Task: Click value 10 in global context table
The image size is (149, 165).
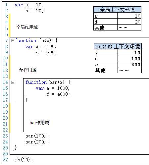Action: (129, 16)
